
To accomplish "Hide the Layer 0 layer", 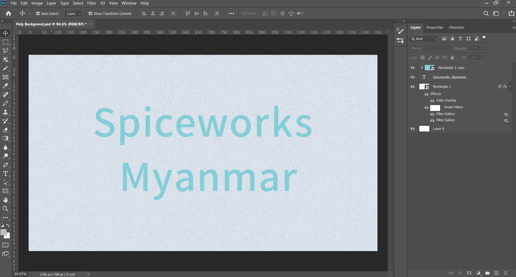I will [x=413, y=129].
